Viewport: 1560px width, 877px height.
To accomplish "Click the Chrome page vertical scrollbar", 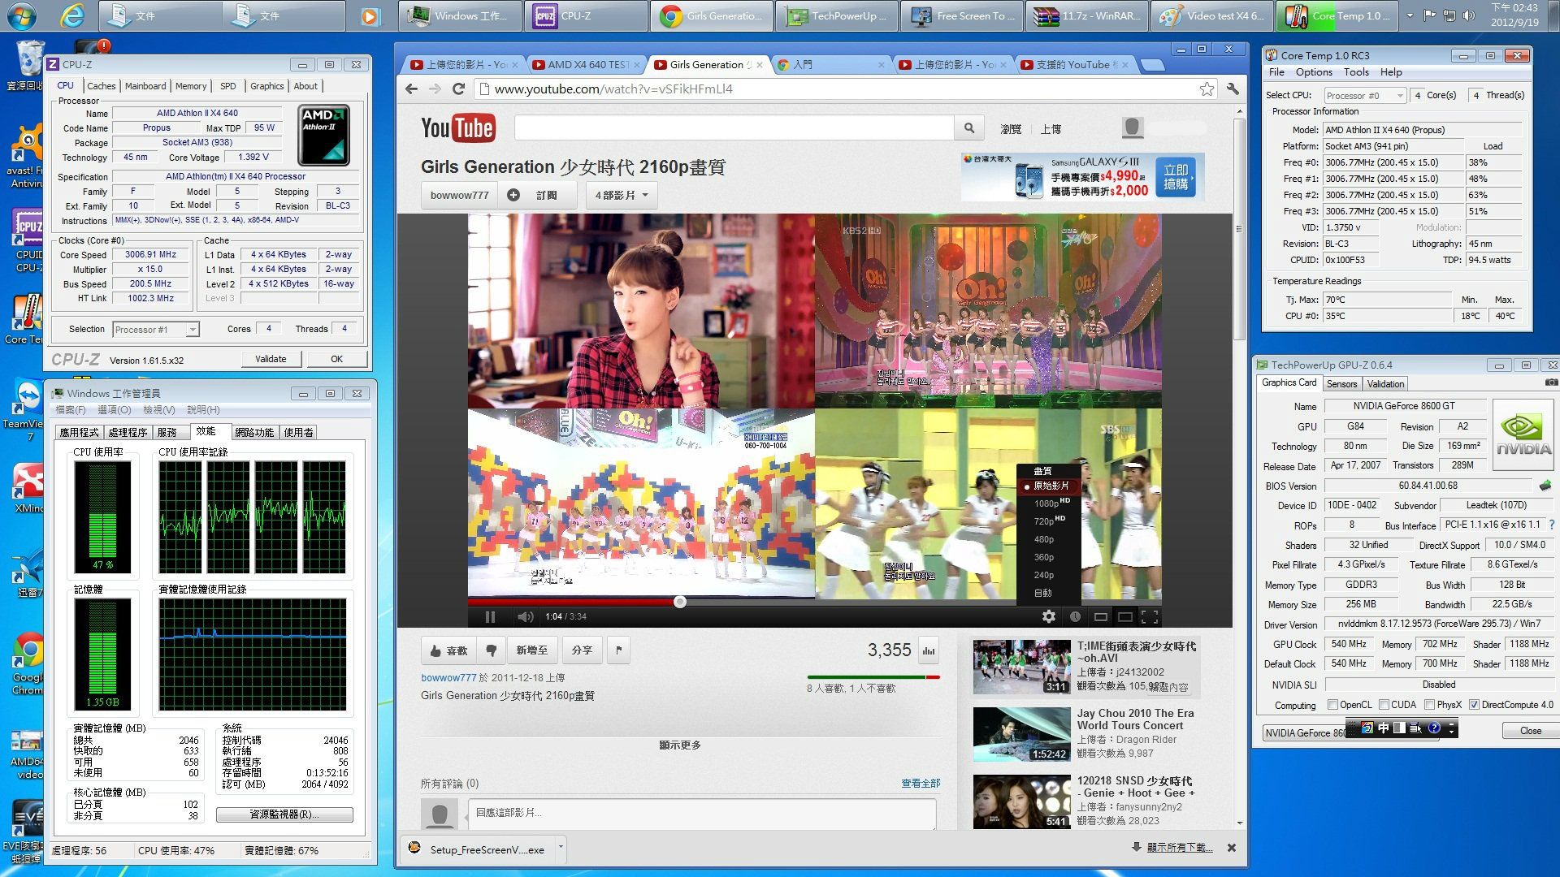I will (1238, 231).
